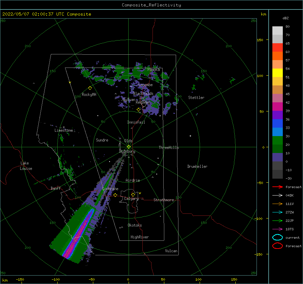Viewport: 303px width, 284px height.
Task: Pick the bright yellow 51-54 dBZ swatch
Action: click(277, 73)
